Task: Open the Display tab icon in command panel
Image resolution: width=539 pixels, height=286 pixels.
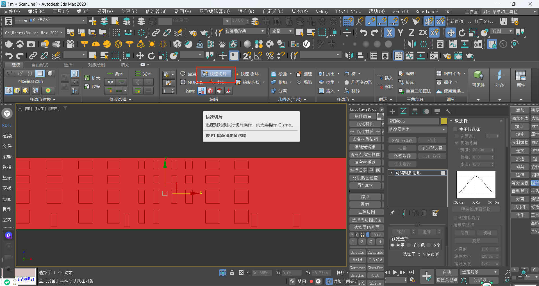Action: [x=437, y=111]
